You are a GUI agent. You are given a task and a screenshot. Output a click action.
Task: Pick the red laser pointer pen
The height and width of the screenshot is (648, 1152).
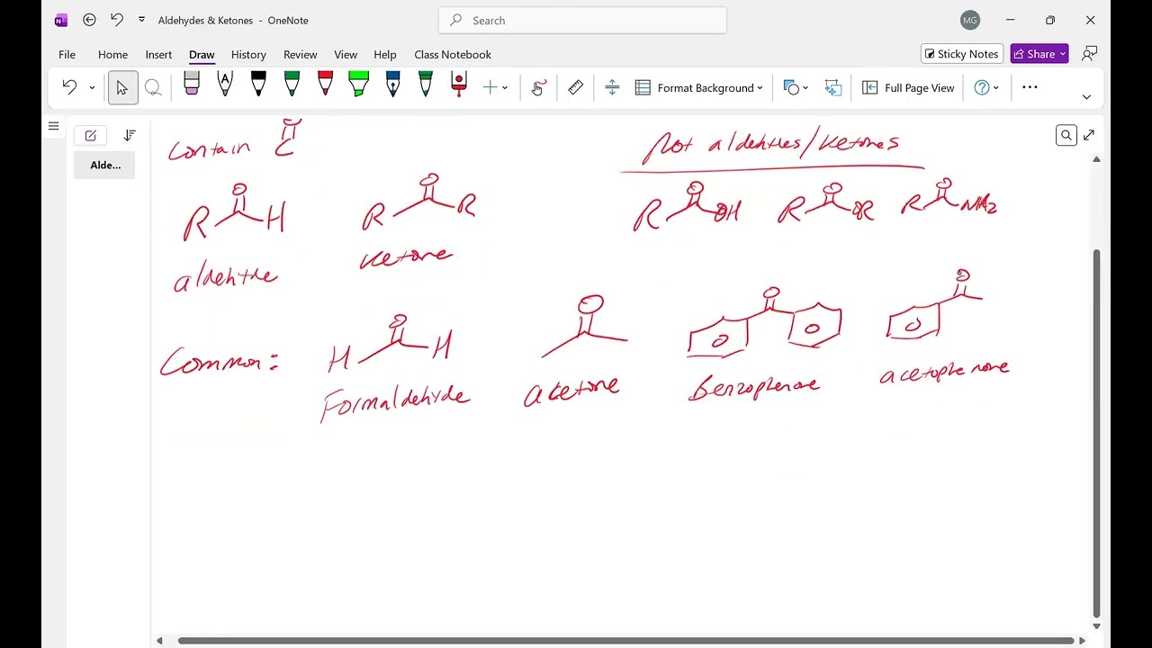459,85
